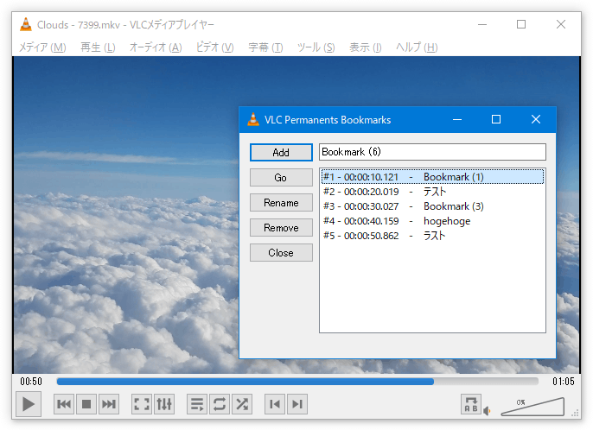Open the ツール (S) menu
593x430 pixels.
click(x=316, y=47)
